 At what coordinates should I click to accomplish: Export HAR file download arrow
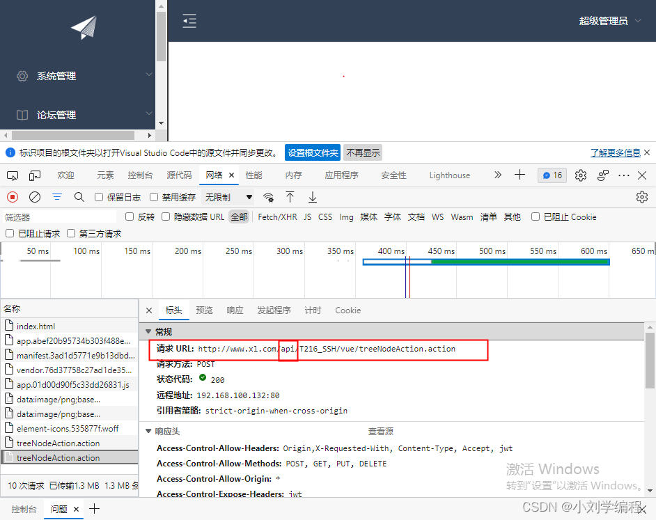[313, 197]
